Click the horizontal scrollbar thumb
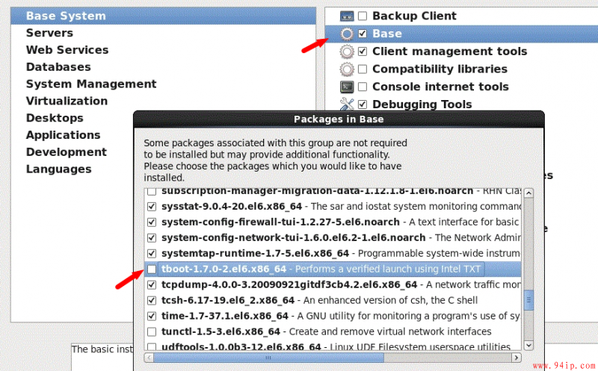This screenshot has height=371, width=598. pos(268,358)
